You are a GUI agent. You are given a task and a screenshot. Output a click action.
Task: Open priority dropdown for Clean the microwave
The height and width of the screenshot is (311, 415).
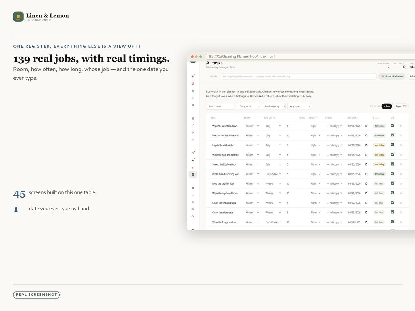[x=315, y=213]
